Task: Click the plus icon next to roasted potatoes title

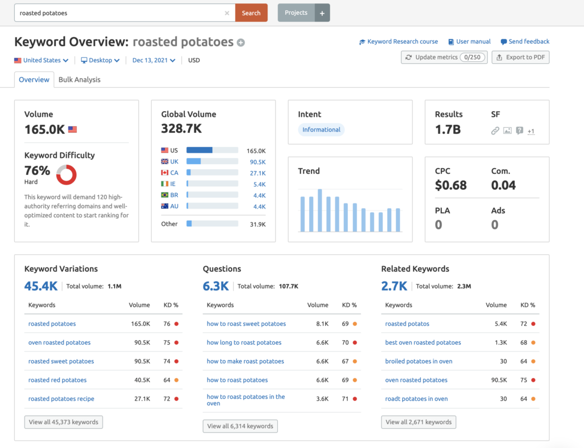Action: tap(241, 43)
